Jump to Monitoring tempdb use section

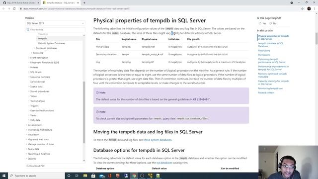tap(270, 89)
